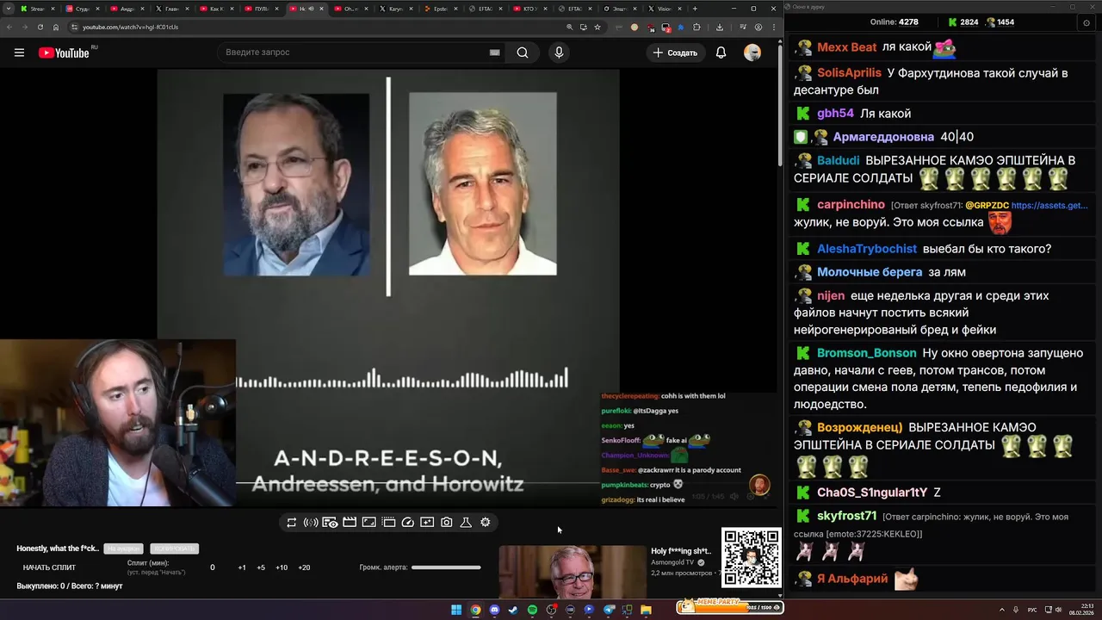Switch to the Vision browser tab
The width and height of the screenshot is (1102, 620).
pos(664,9)
